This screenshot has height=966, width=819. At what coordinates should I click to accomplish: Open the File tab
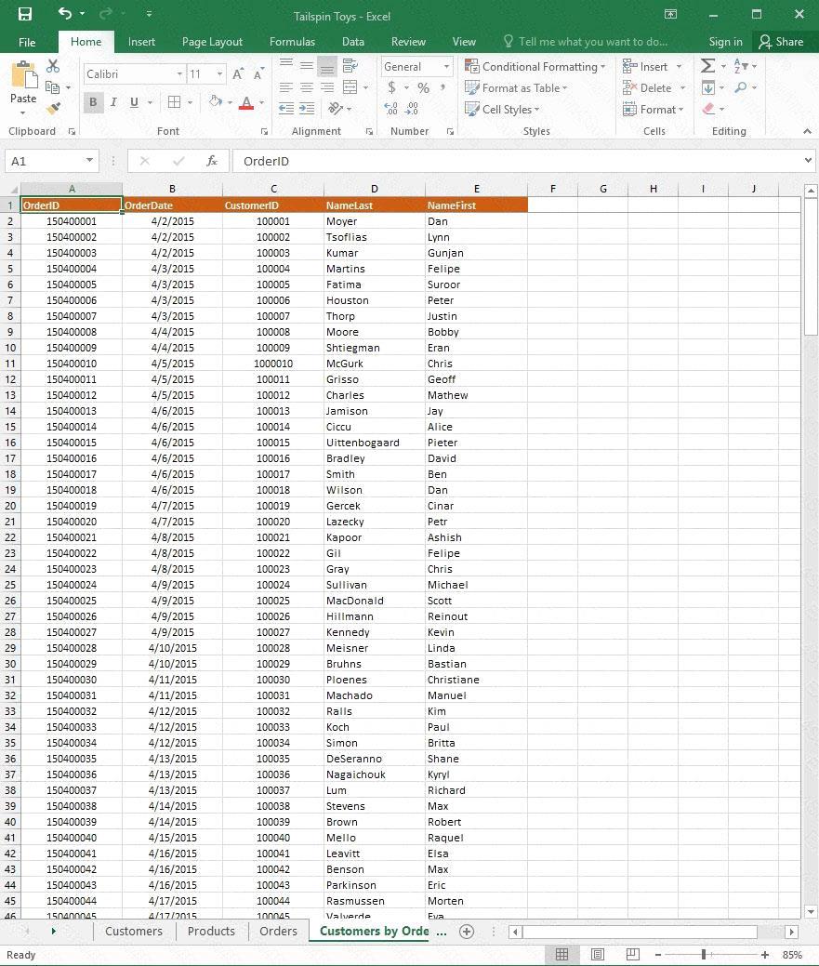pos(27,42)
